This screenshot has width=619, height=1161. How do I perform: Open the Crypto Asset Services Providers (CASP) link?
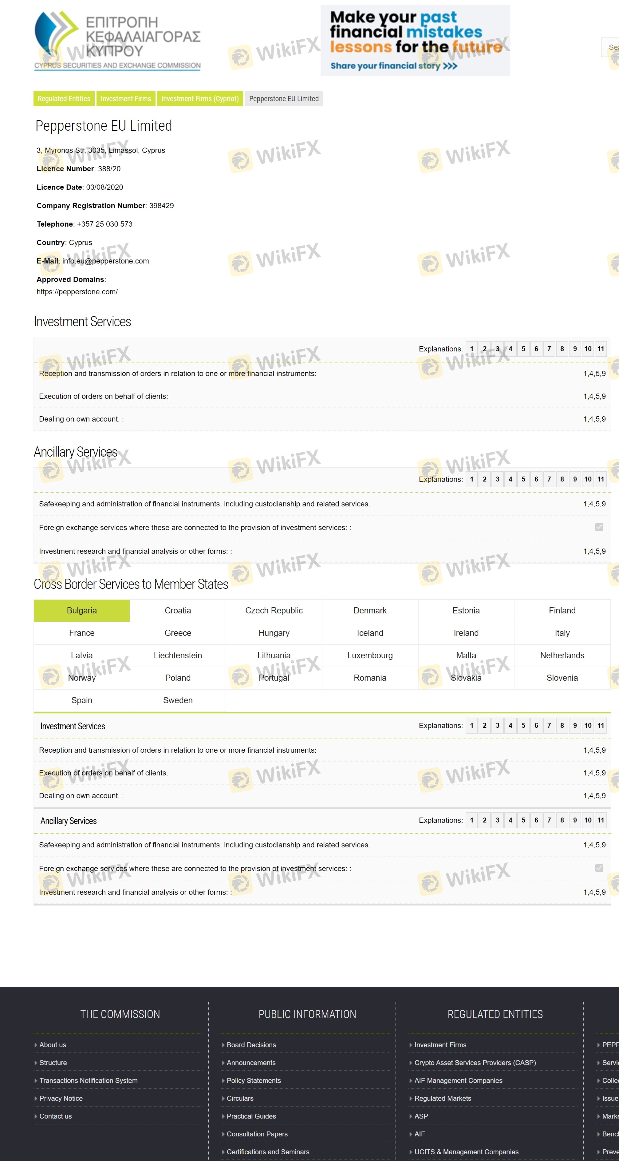tap(475, 1063)
